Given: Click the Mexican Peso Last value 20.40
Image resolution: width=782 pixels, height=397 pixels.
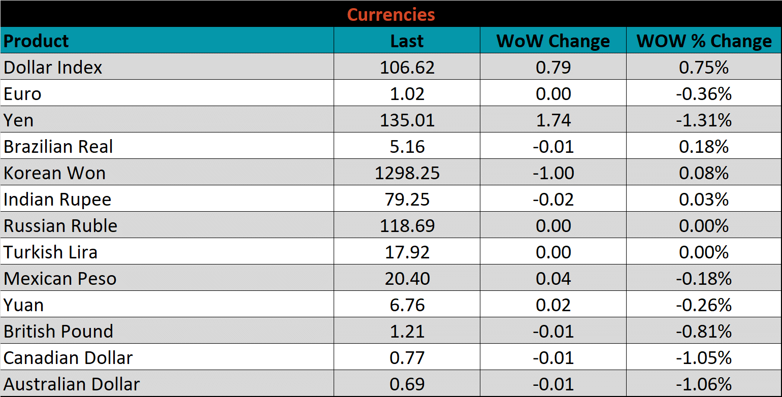Looking at the screenshot, I should click(407, 278).
